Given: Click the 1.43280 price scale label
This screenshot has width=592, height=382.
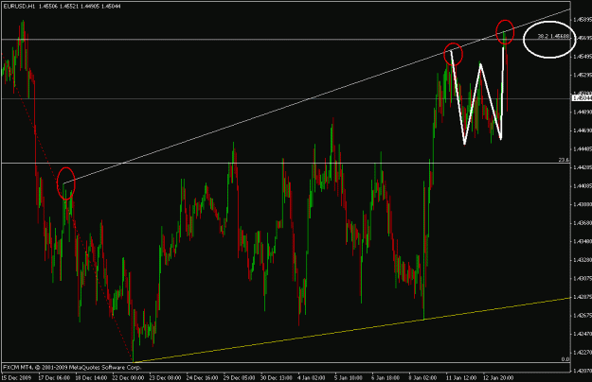Looking at the screenshot, I should pos(583,260).
